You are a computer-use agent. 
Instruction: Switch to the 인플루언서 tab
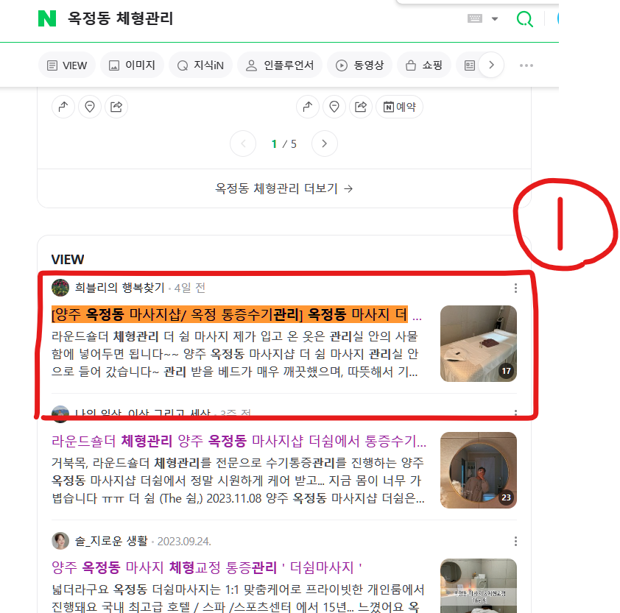[280, 65]
